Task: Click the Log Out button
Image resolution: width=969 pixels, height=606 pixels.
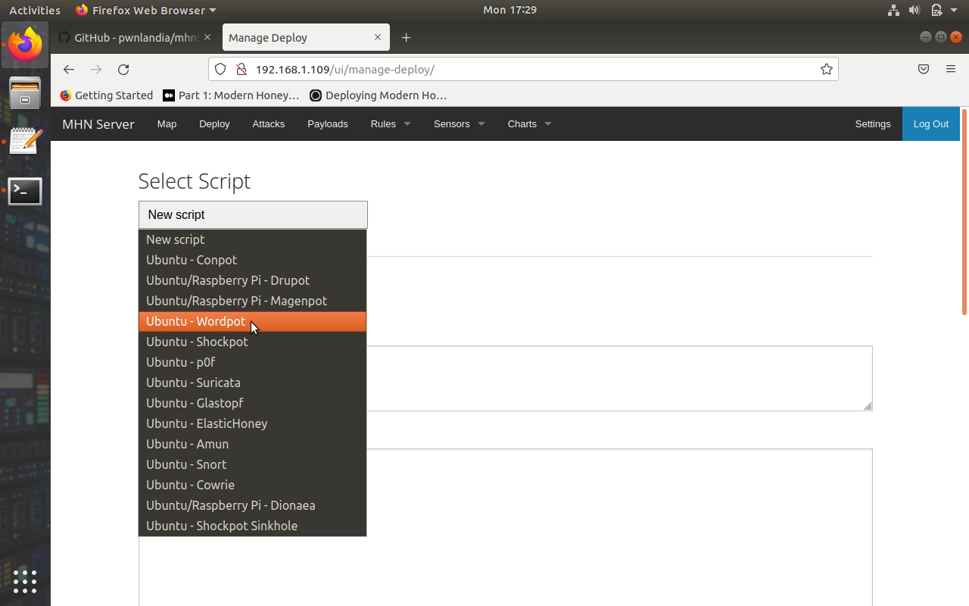Action: pyautogui.click(x=930, y=124)
